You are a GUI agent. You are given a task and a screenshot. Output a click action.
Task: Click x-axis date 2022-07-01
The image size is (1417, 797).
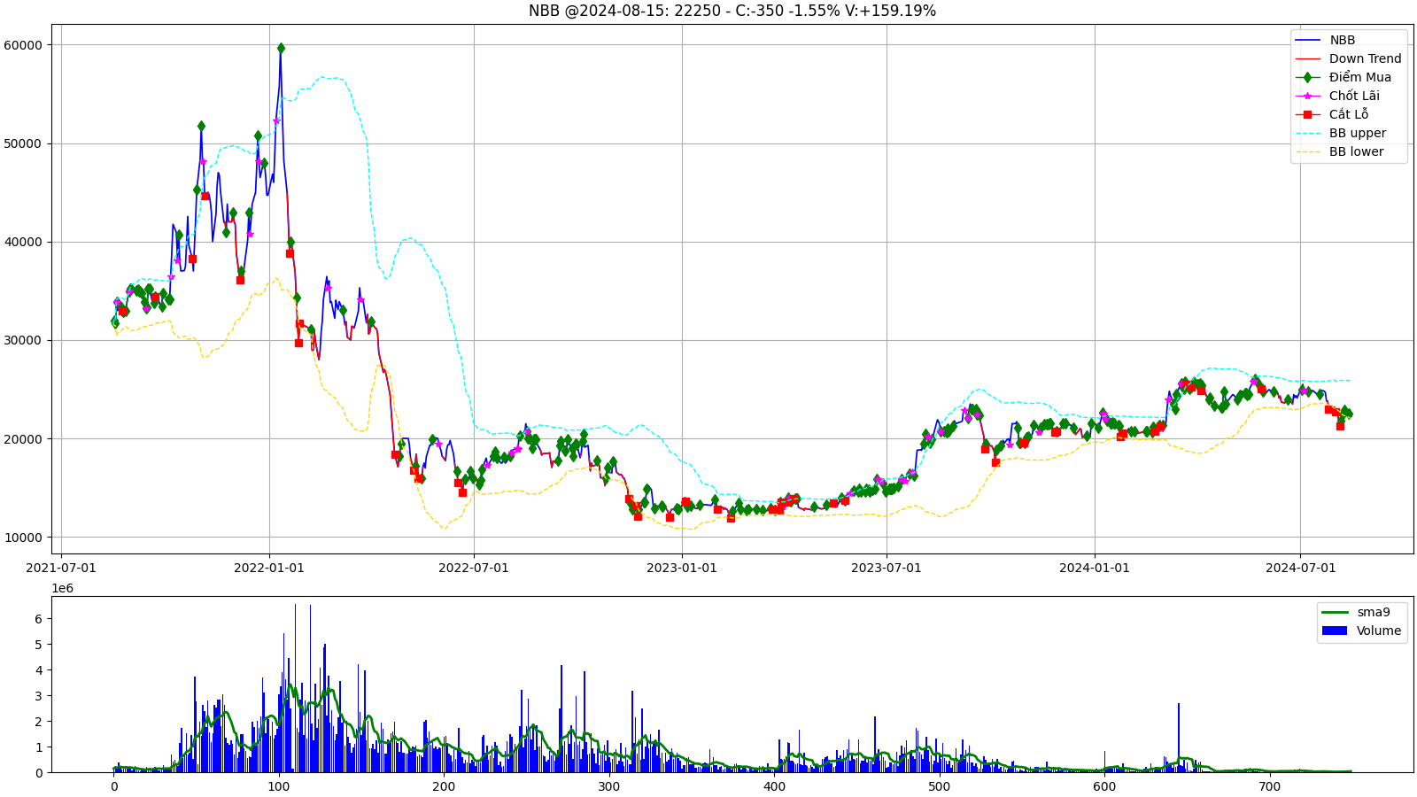pyautogui.click(x=474, y=568)
